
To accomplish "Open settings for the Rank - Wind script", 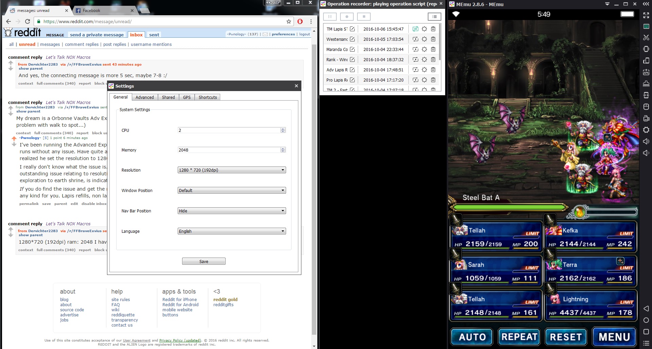I will pyautogui.click(x=424, y=59).
